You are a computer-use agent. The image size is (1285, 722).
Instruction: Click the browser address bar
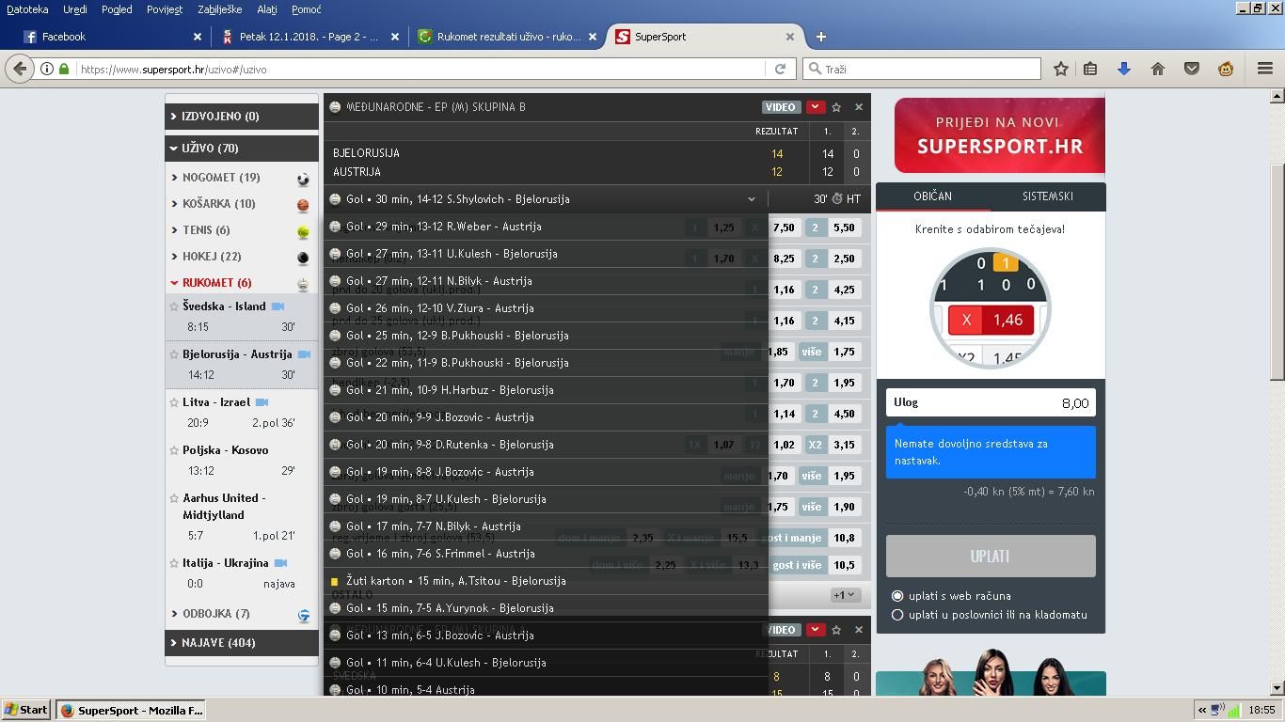tap(419, 69)
